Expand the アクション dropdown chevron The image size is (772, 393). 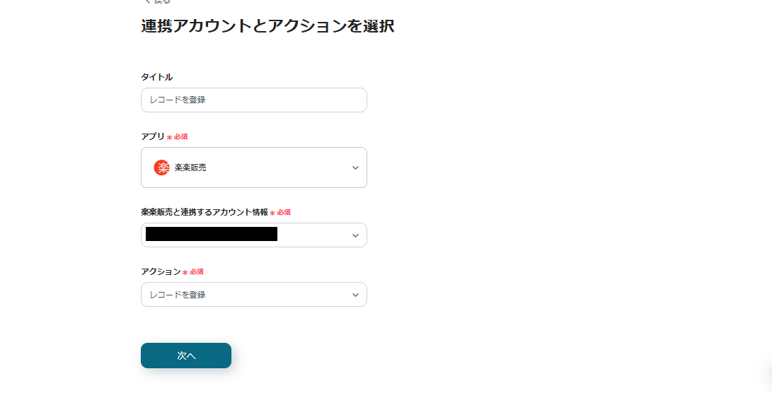[x=355, y=295]
